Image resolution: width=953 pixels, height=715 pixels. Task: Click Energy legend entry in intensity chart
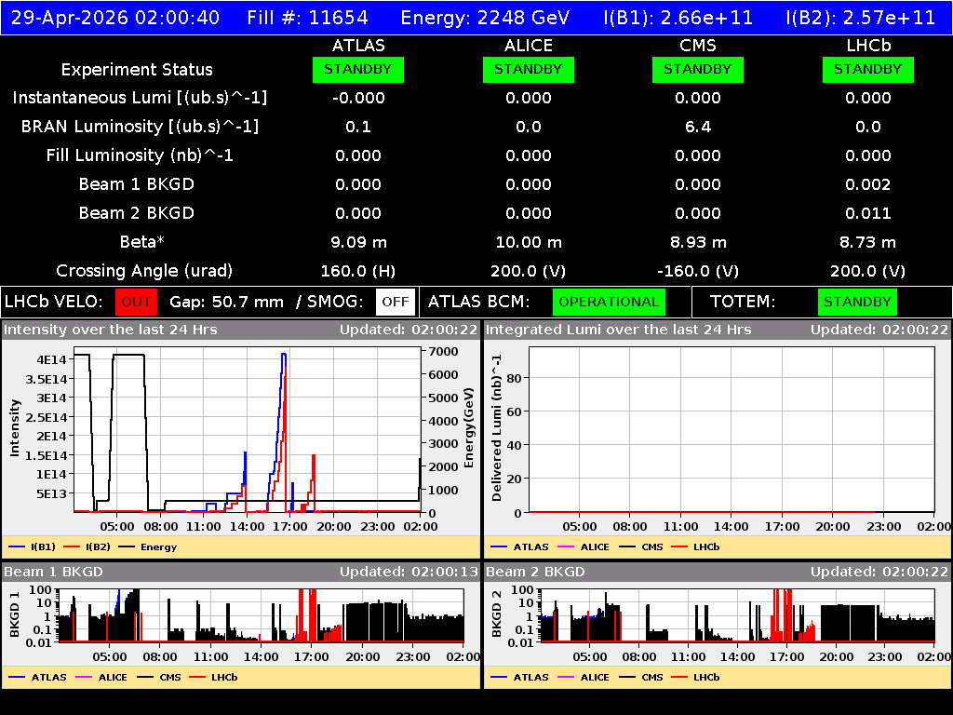point(148,547)
